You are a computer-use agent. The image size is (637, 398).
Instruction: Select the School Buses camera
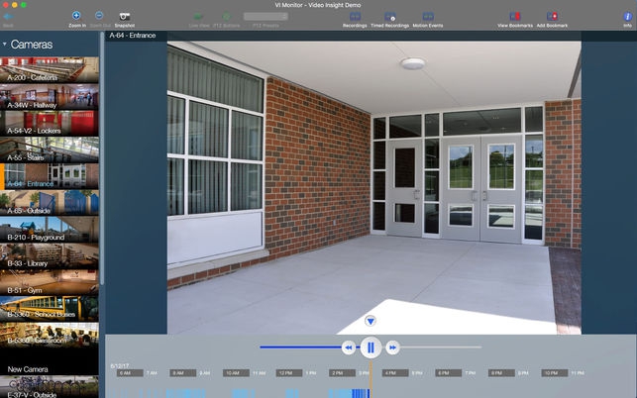pos(50,309)
